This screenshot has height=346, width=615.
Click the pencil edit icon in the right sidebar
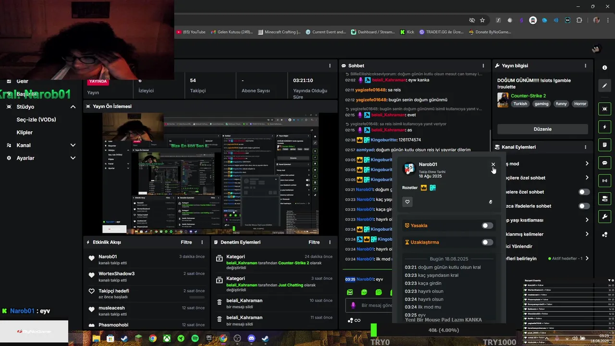click(x=605, y=86)
